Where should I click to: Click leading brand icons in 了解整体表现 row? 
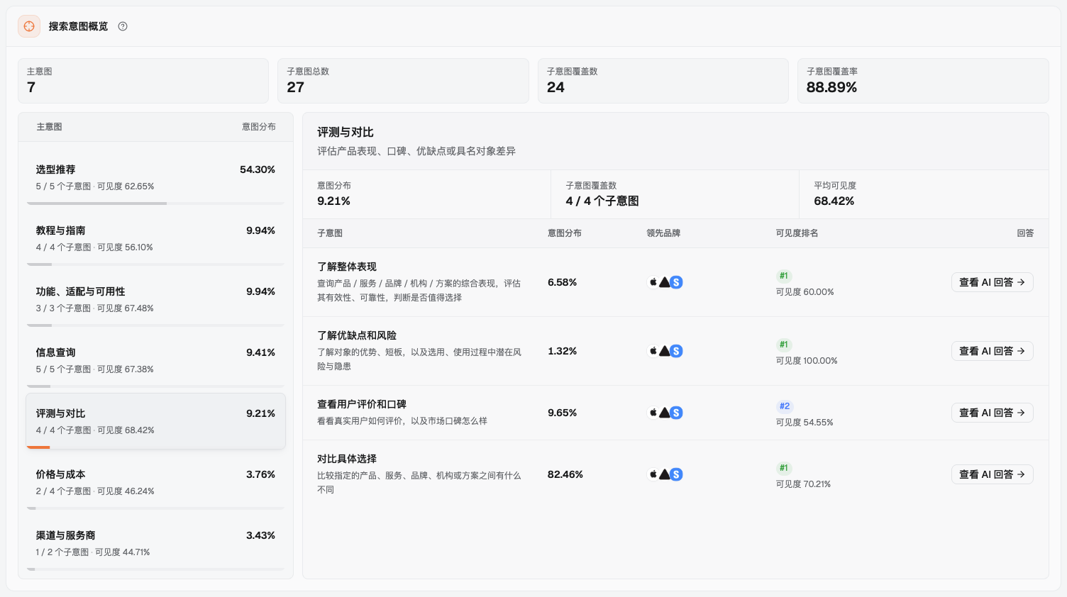[665, 282]
